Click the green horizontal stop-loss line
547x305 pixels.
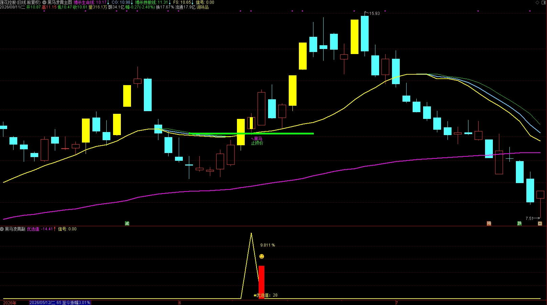pos(251,133)
